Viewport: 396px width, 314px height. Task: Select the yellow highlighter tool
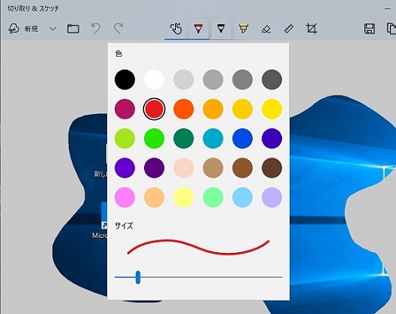pos(244,28)
